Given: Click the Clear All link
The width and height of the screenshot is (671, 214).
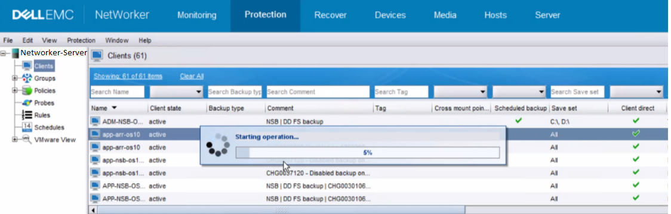Looking at the screenshot, I should point(192,76).
